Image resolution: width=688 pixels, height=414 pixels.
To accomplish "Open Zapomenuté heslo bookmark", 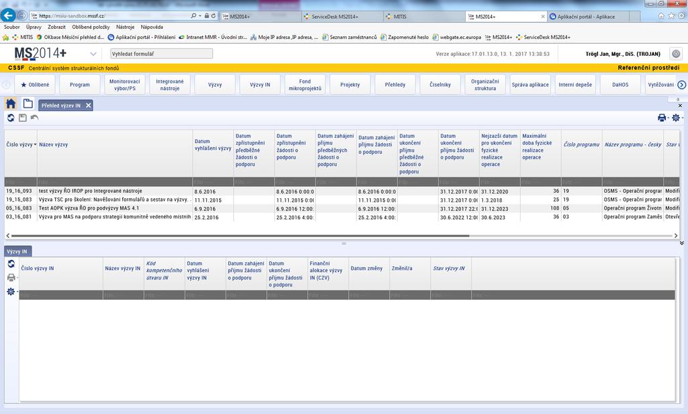I will [404, 38].
